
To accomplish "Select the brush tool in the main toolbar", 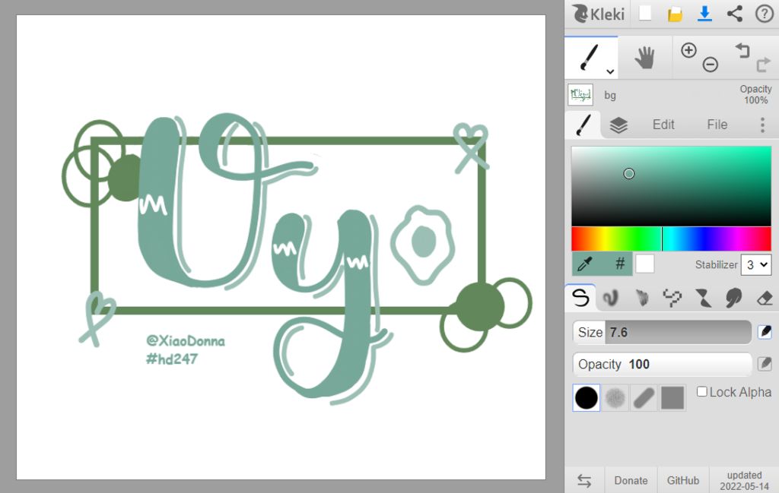I will [590, 56].
